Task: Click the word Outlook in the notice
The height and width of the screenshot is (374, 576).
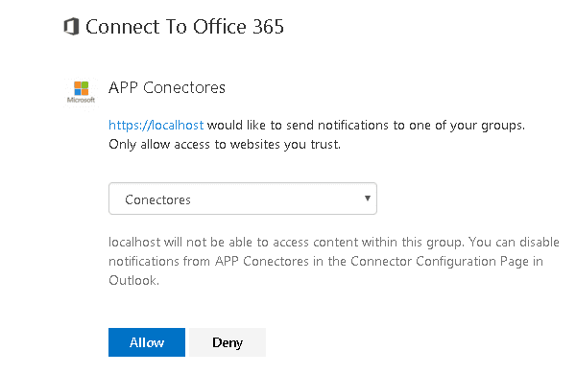Action: [133, 280]
